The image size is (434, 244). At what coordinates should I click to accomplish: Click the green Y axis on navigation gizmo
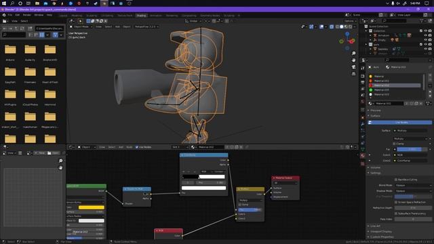pos(342,41)
